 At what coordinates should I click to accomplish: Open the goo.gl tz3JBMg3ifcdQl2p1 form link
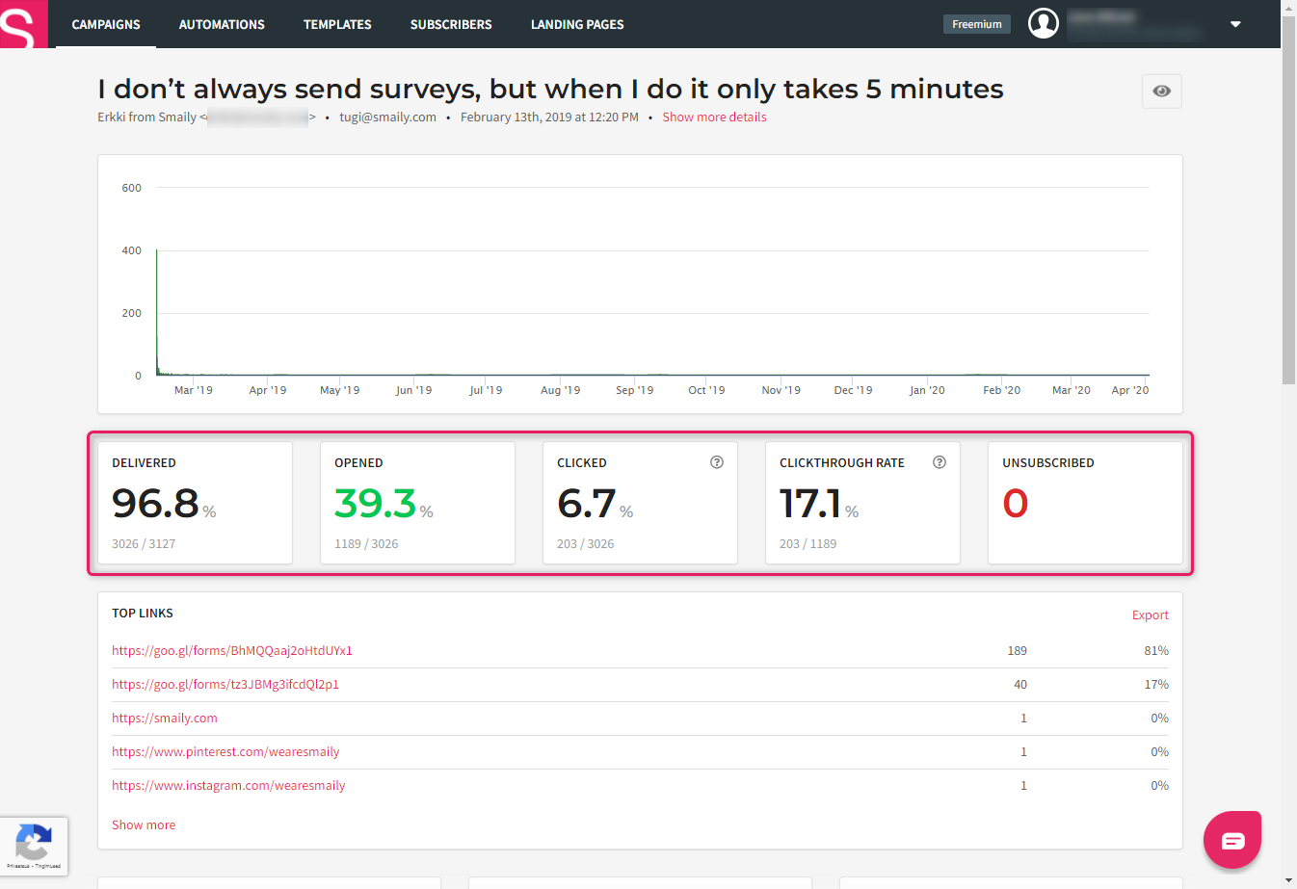point(225,684)
